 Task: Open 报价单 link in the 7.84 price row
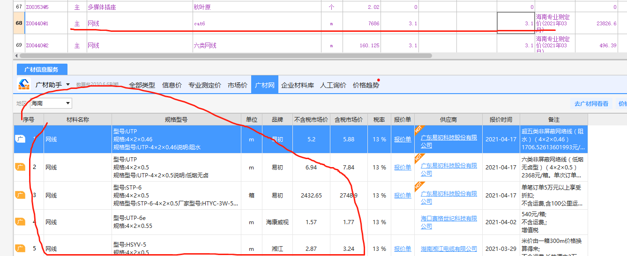click(x=403, y=168)
